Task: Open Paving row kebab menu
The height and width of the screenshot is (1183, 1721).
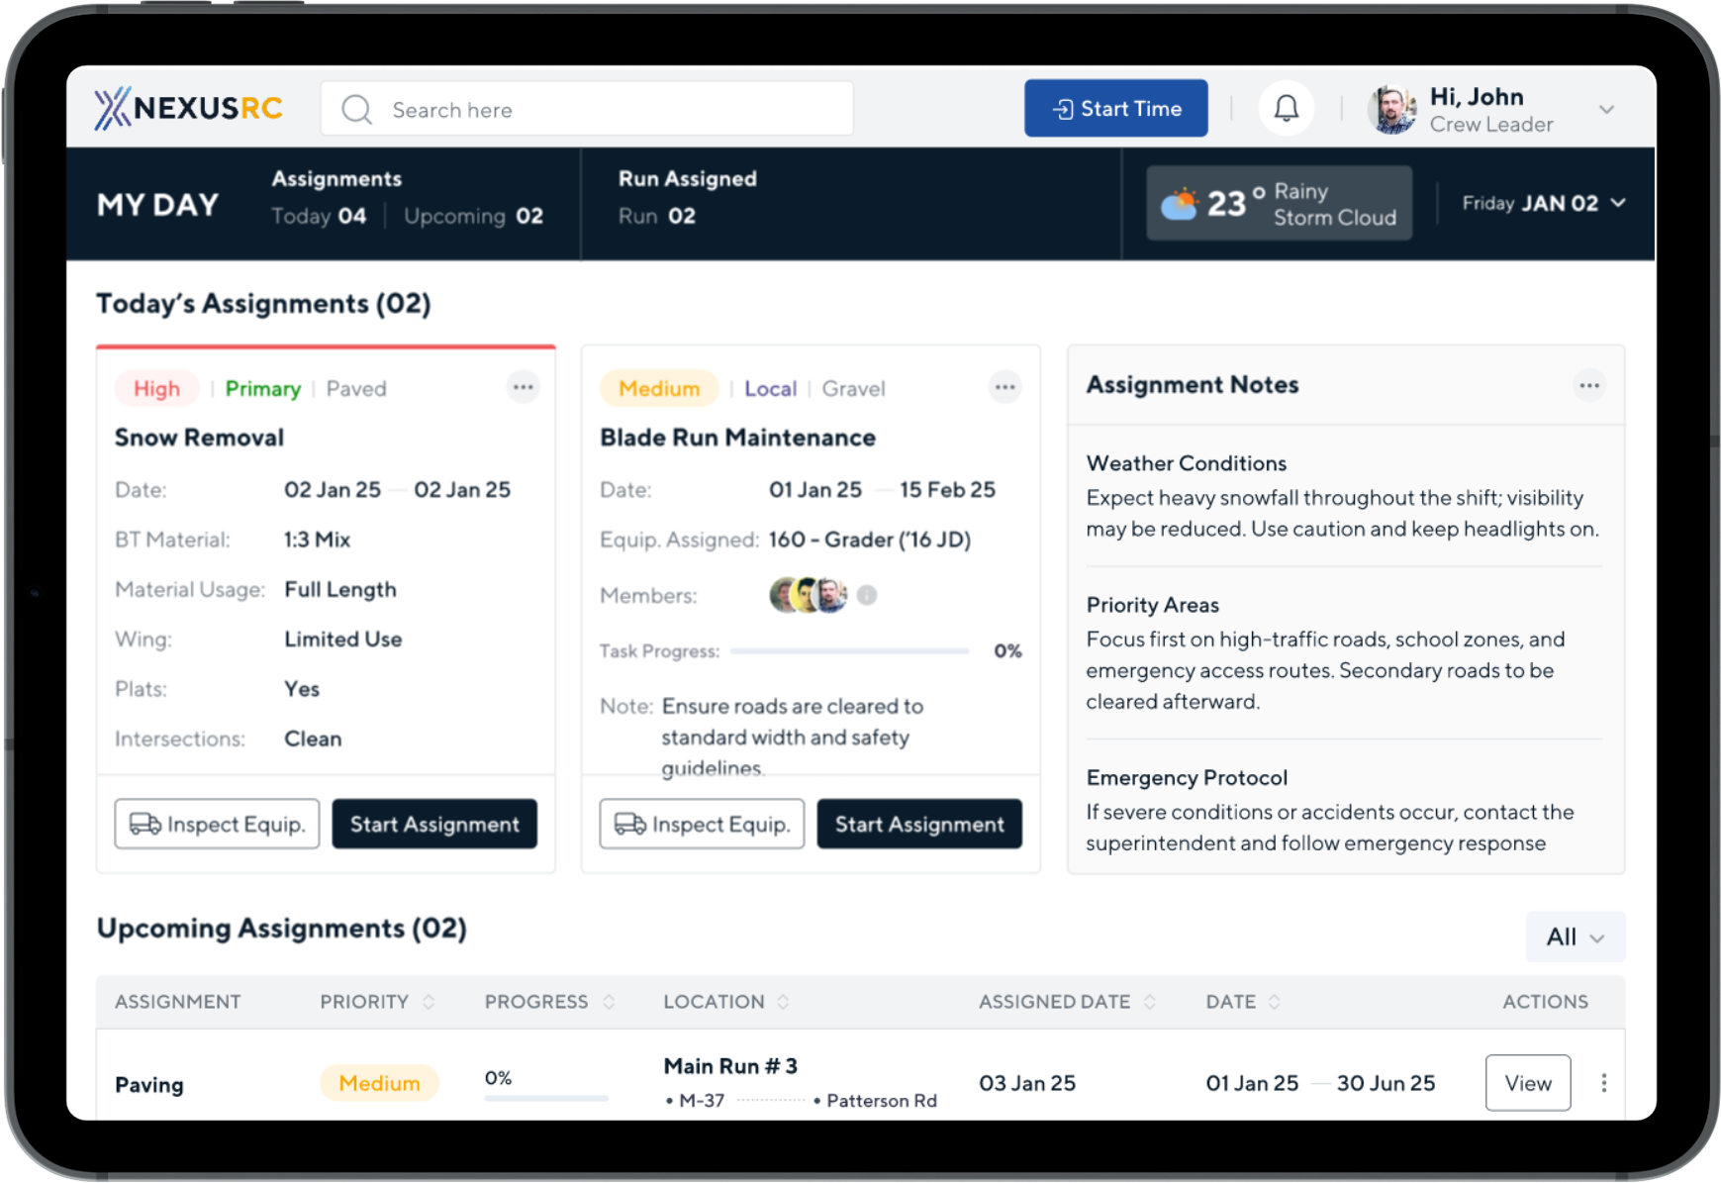Action: (x=1603, y=1083)
